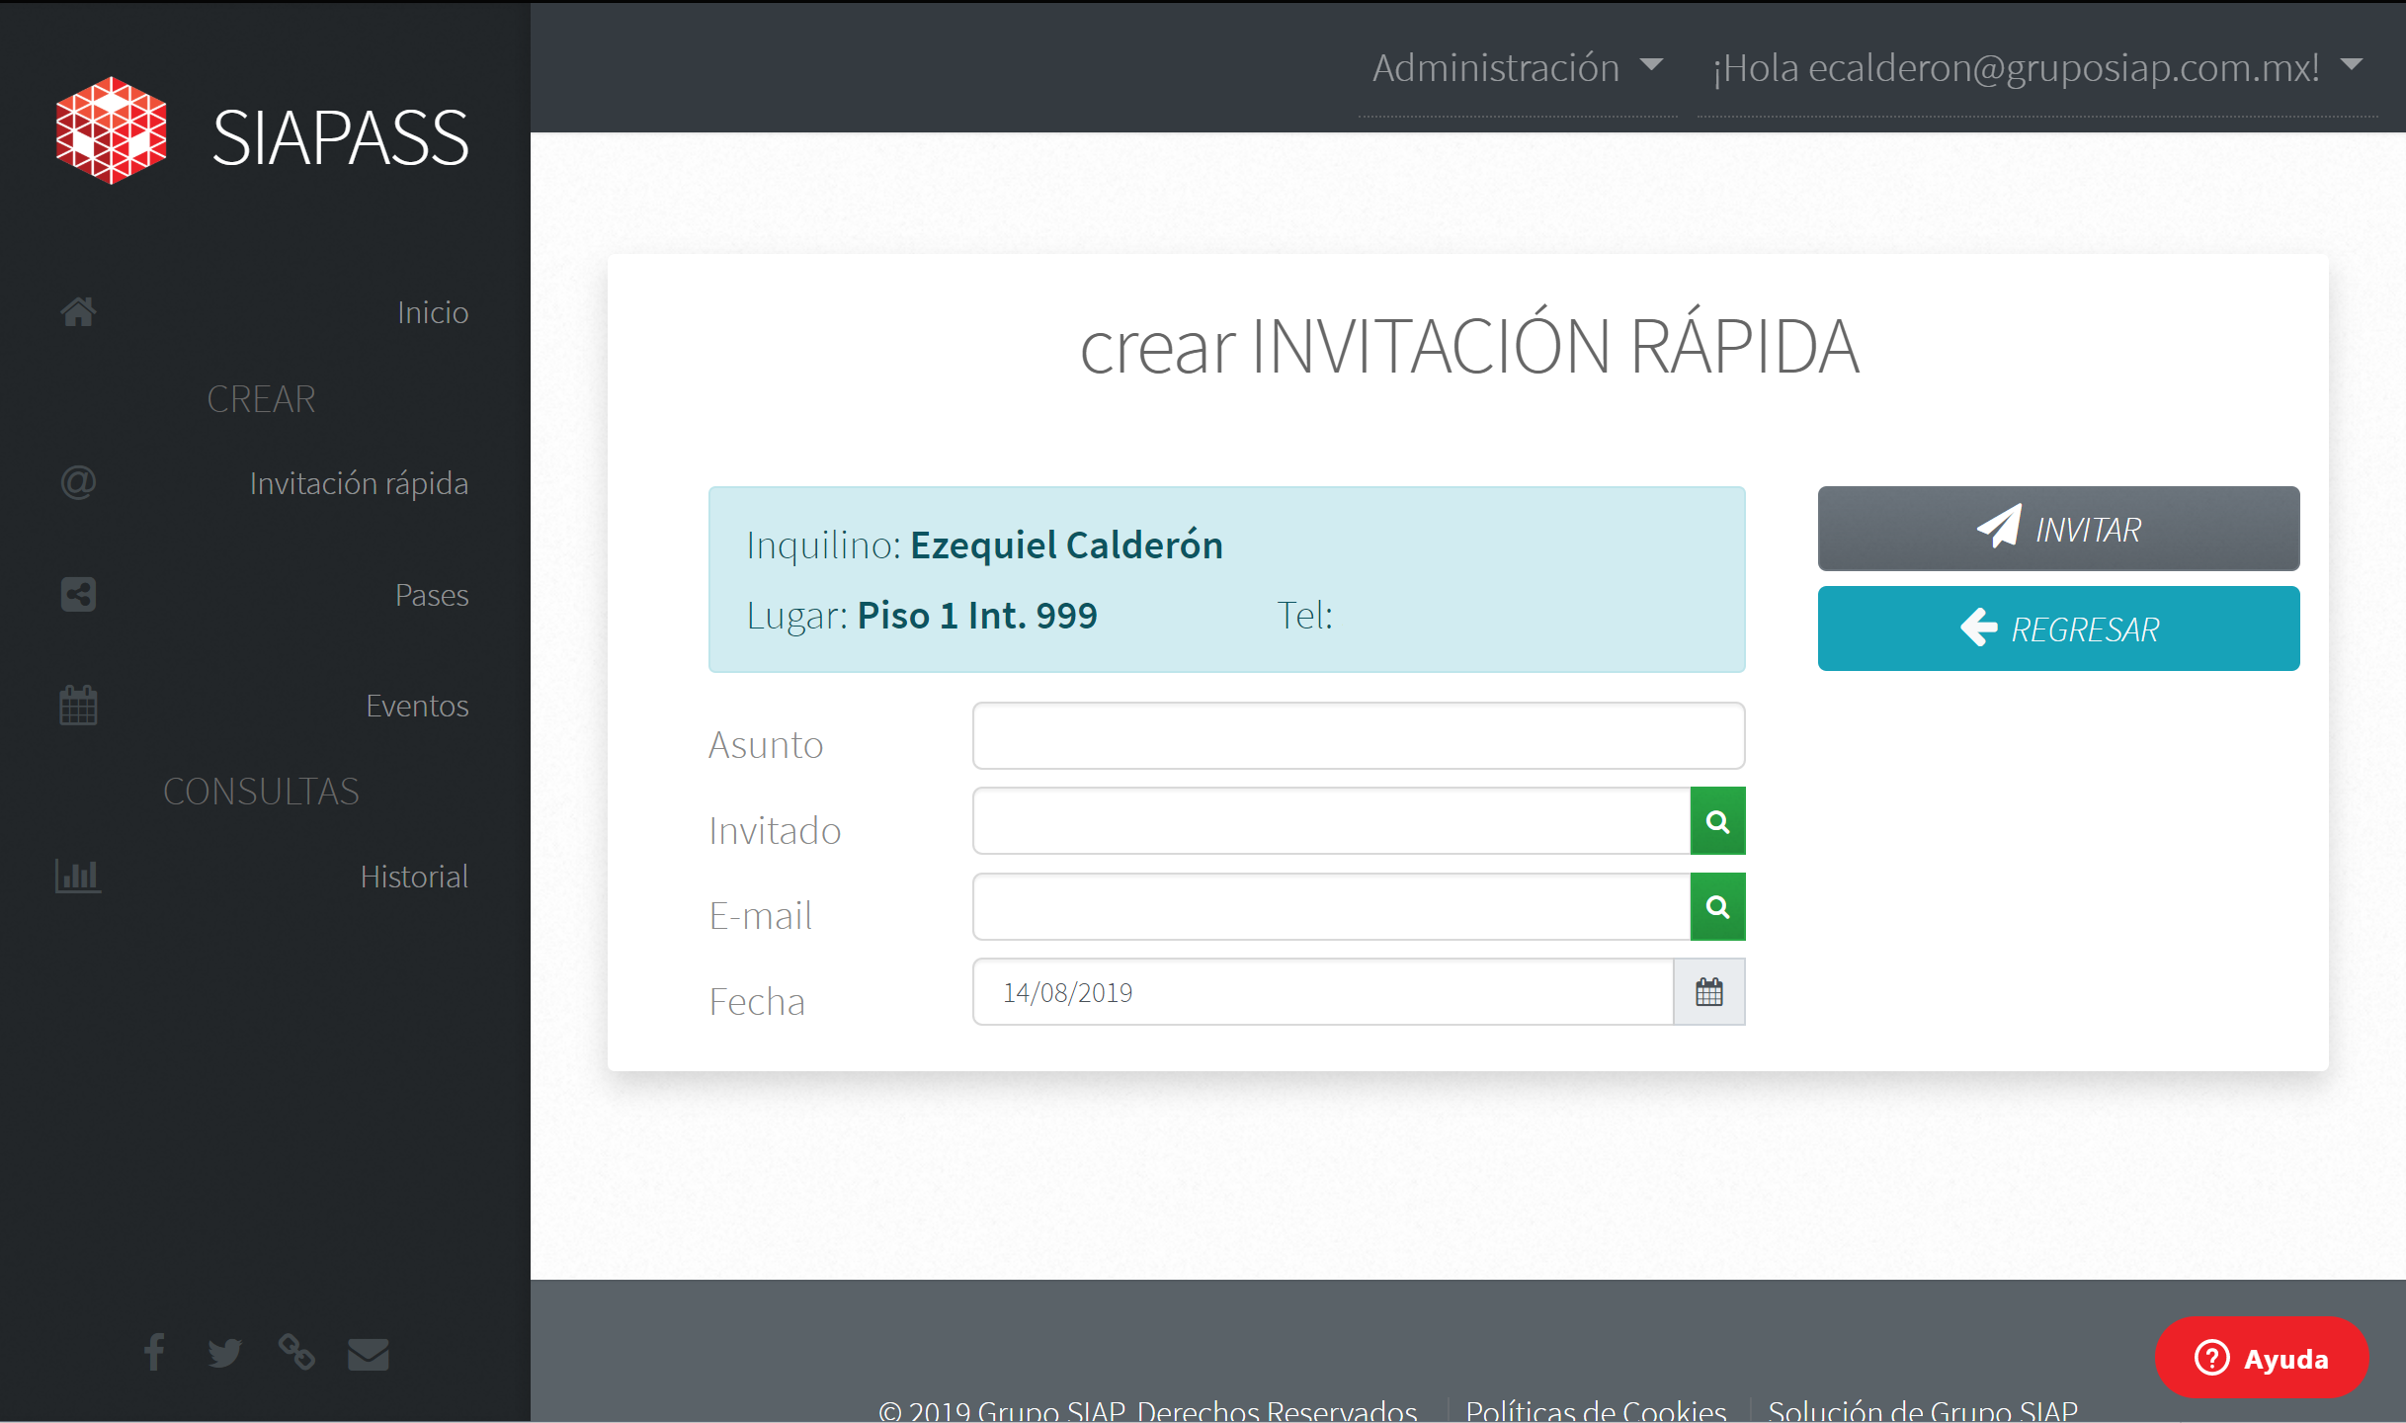Click the INVITAR button
This screenshot has width=2406, height=1423.
pyautogui.click(x=2058, y=528)
